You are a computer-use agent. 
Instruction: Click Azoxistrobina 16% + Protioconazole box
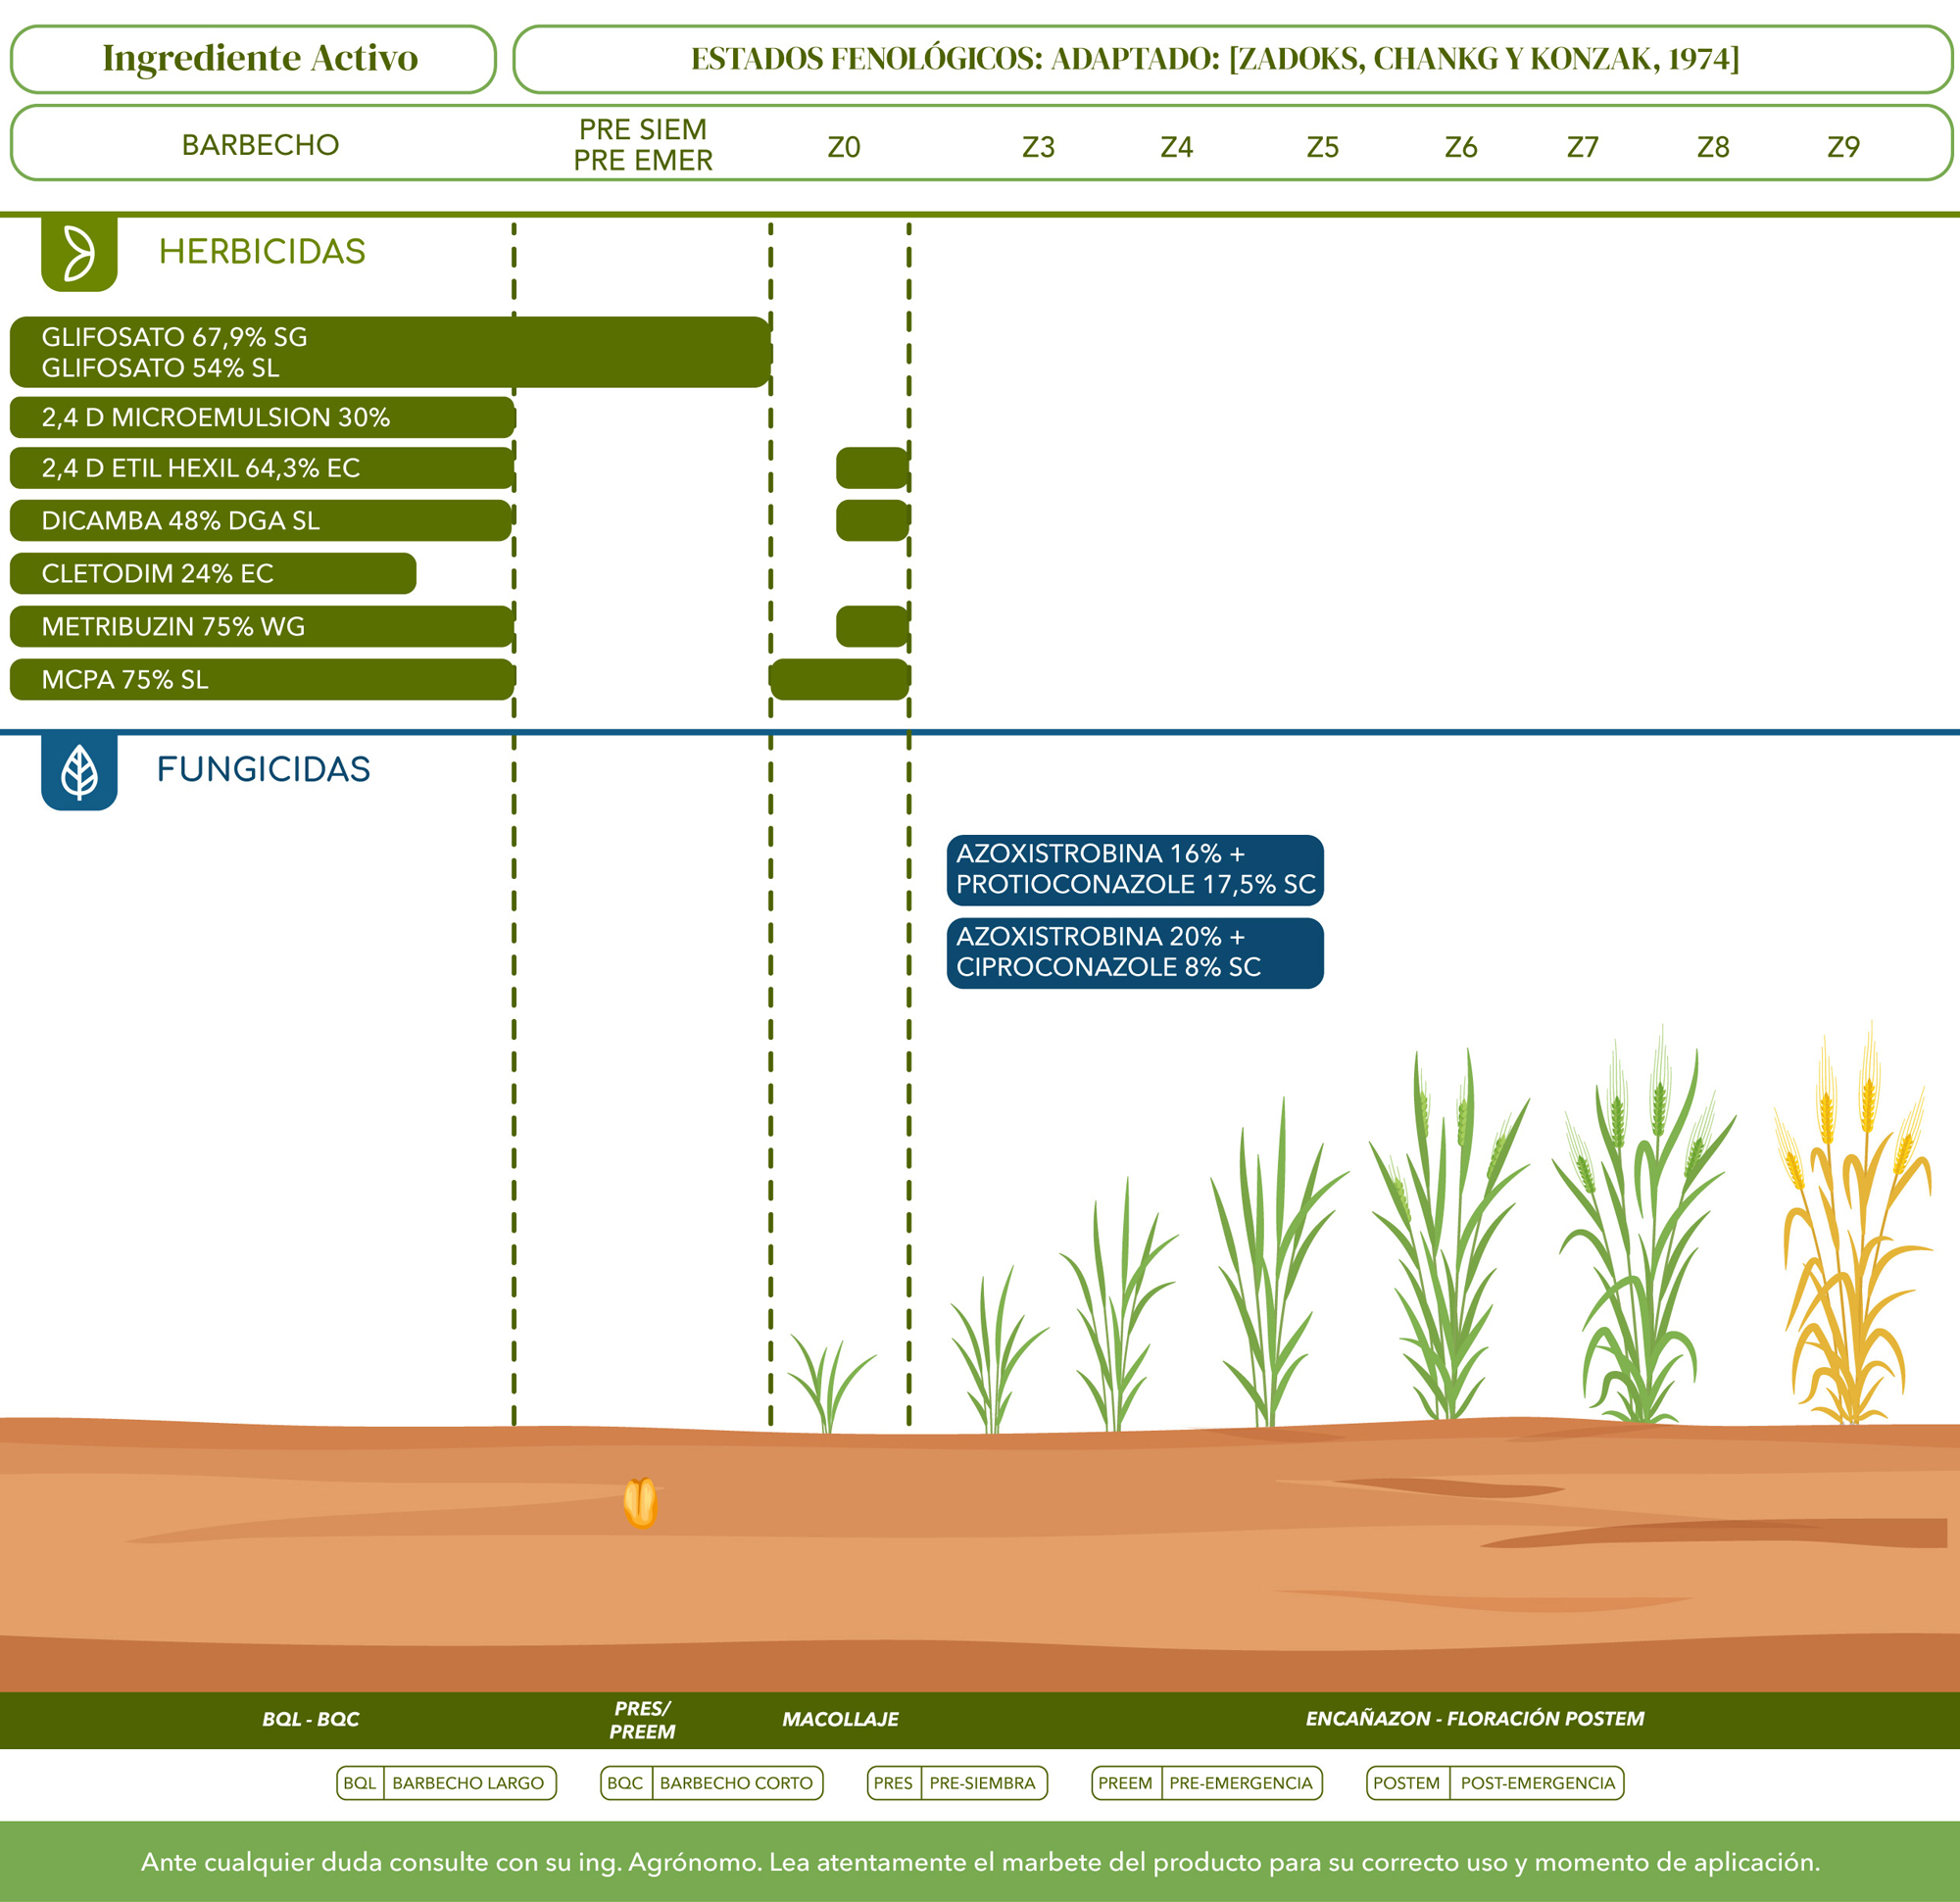point(1134,869)
